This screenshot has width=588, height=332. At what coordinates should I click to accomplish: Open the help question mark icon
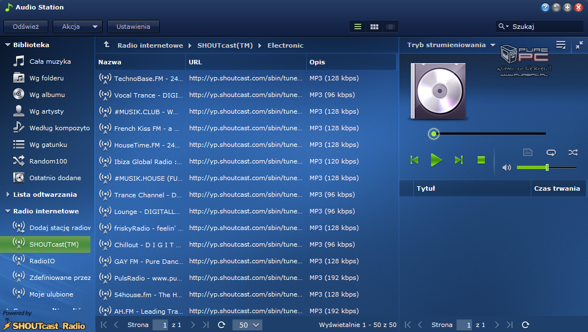[545, 7]
